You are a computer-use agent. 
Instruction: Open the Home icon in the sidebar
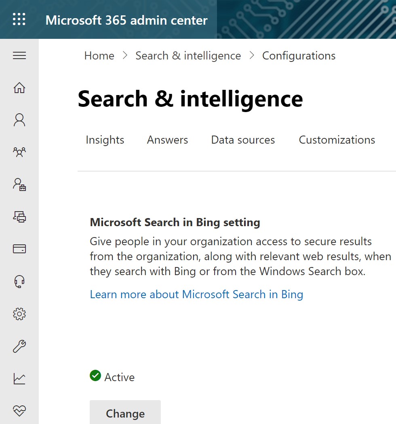tap(19, 88)
